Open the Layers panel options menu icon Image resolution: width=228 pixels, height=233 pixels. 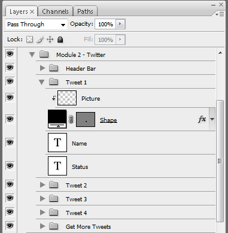pyautogui.click(x=220, y=14)
